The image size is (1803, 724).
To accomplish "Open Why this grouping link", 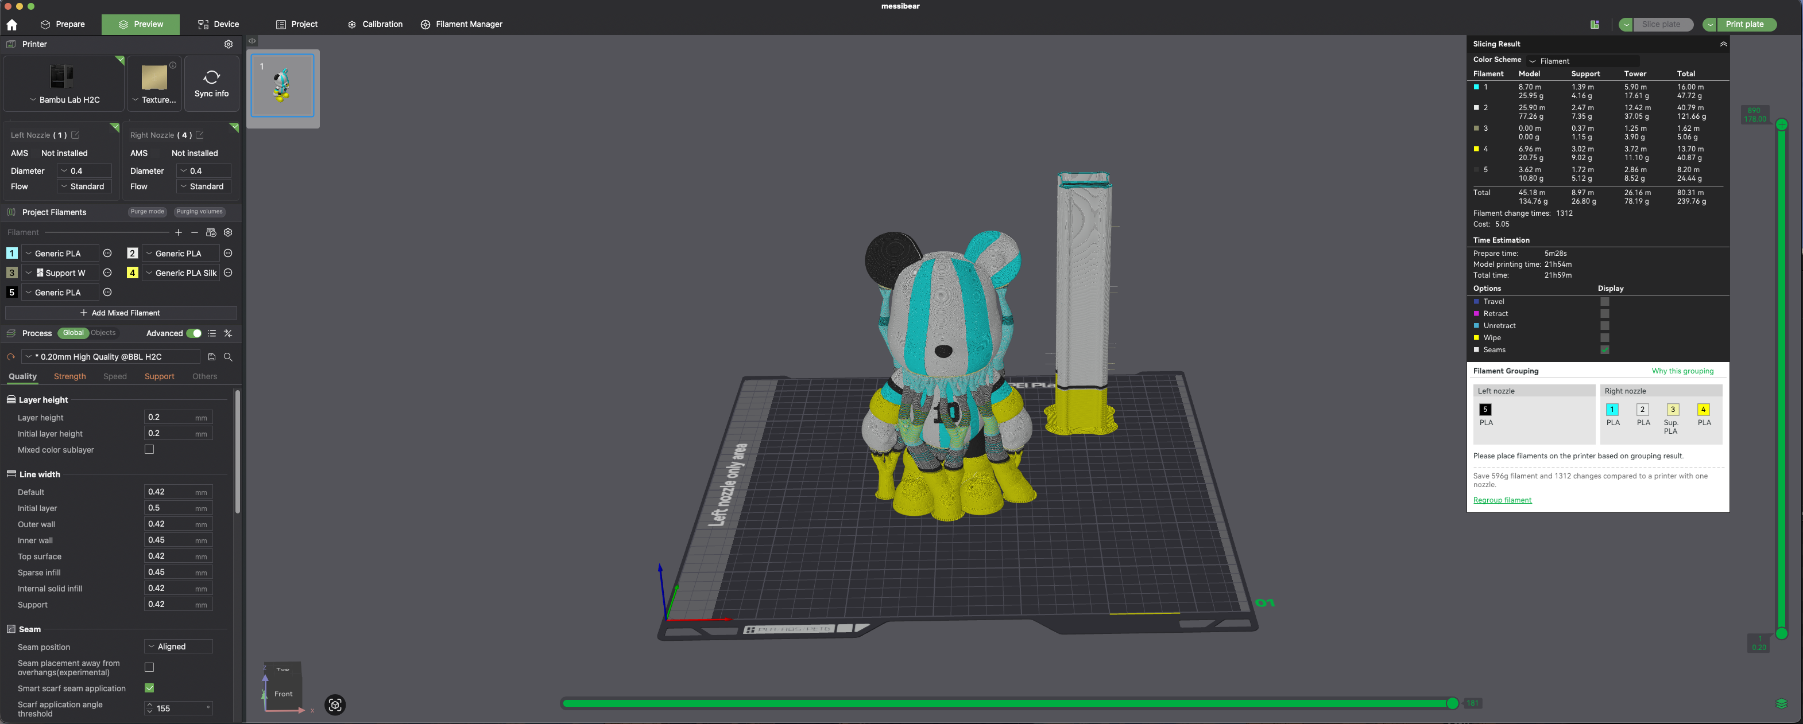I will pyautogui.click(x=1682, y=371).
